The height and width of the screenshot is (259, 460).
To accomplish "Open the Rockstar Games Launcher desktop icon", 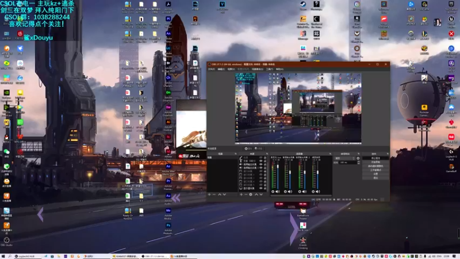I will pos(424,108).
